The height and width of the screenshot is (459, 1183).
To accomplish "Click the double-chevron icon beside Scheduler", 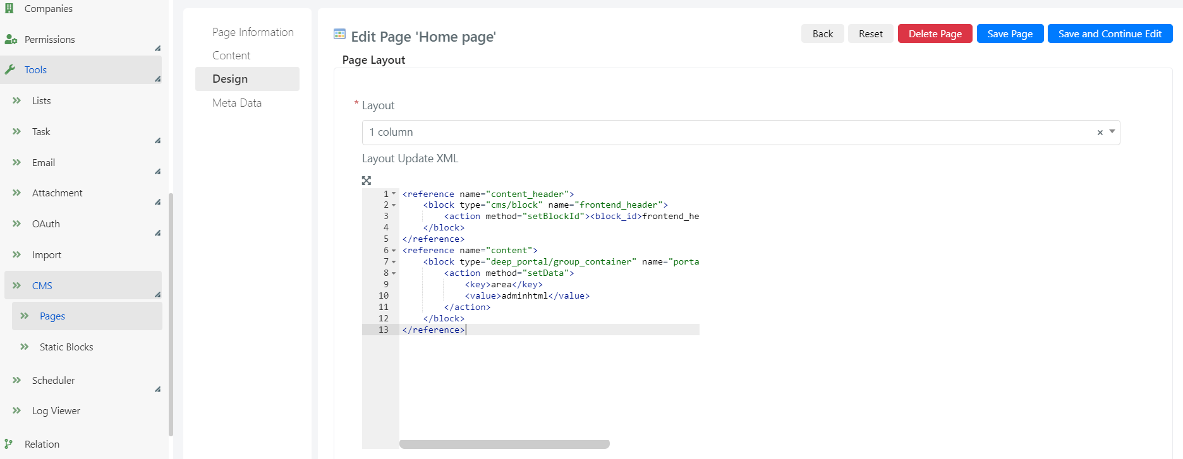I will (x=17, y=380).
